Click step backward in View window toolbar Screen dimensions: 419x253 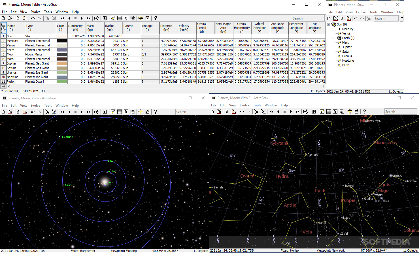click(x=69, y=112)
